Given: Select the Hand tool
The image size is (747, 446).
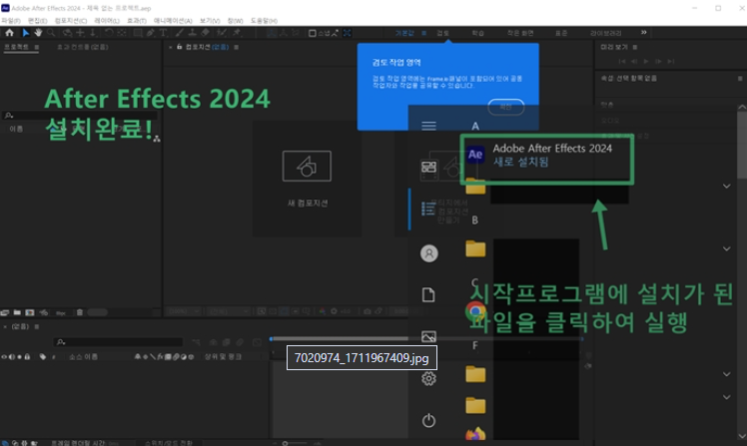Looking at the screenshot, I should click(x=38, y=33).
